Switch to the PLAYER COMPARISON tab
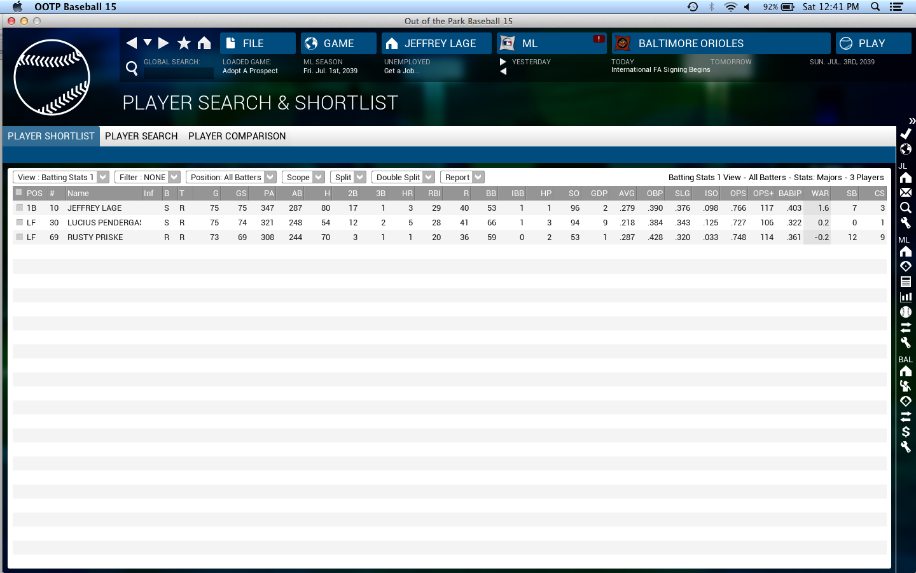This screenshot has width=916, height=573. point(237,136)
